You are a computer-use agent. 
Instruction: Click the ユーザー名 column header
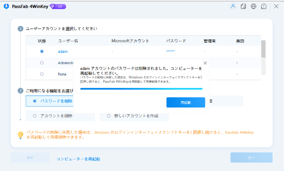(x=68, y=41)
